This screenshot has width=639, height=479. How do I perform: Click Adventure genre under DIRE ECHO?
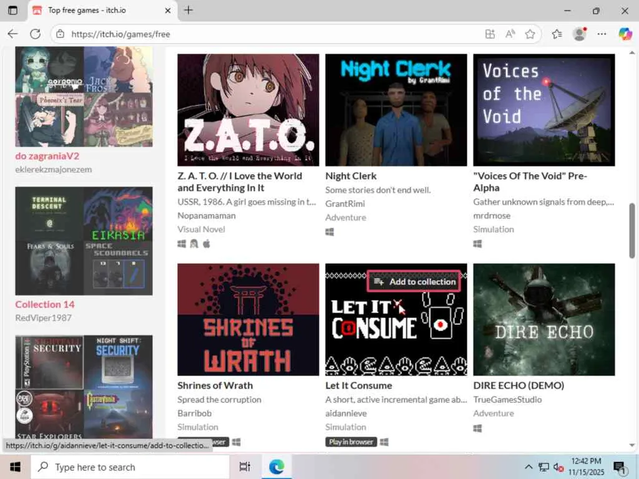click(494, 413)
